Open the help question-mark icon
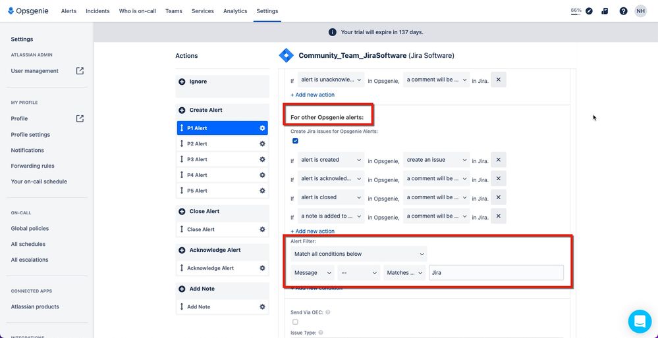This screenshot has width=658, height=338. (624, 11)
